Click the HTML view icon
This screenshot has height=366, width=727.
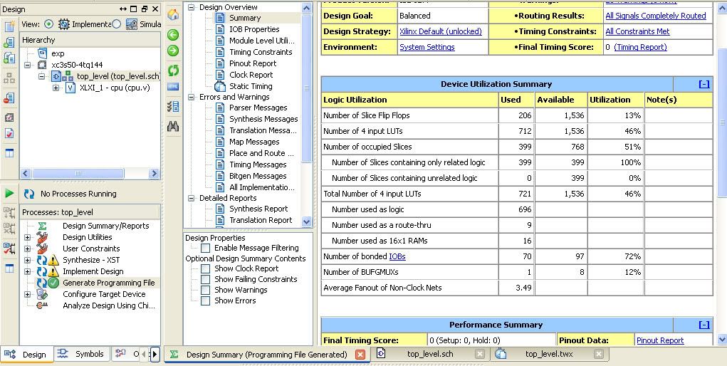(x=172, y=88)
